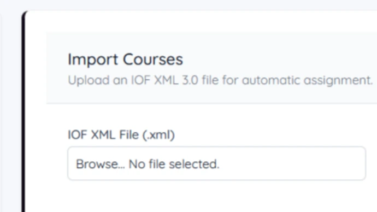Click the divider line under the card header
This screenshot has height=212, width=377.
[x=211, y=103]
